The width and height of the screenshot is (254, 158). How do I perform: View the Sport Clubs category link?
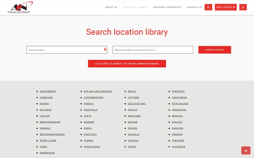[x=48, y=140]
